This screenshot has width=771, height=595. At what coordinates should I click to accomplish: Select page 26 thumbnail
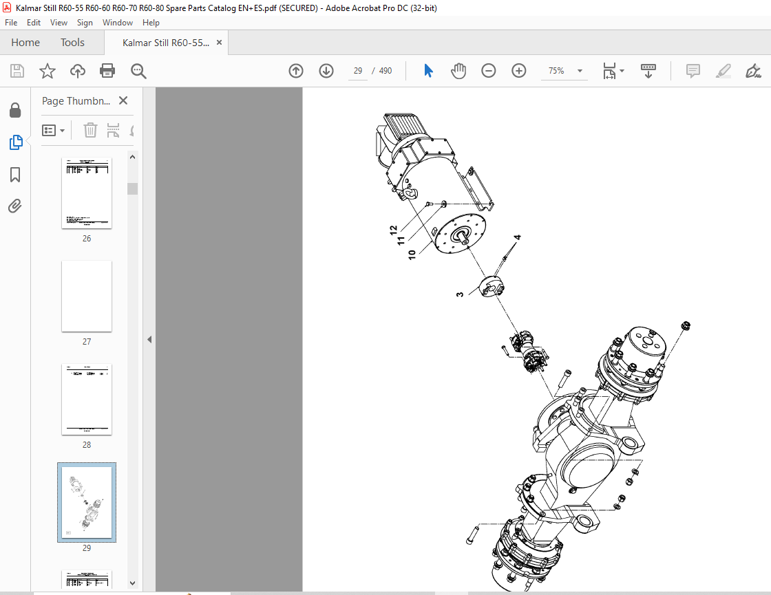pos(87,193)
